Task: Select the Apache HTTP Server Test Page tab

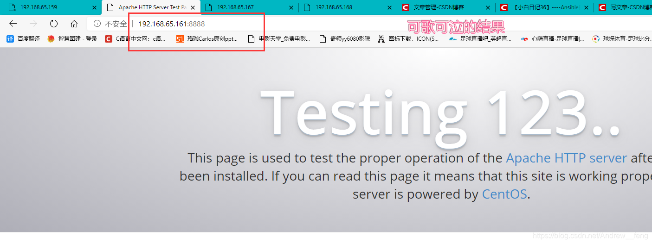Action: [x=151, y=7]
